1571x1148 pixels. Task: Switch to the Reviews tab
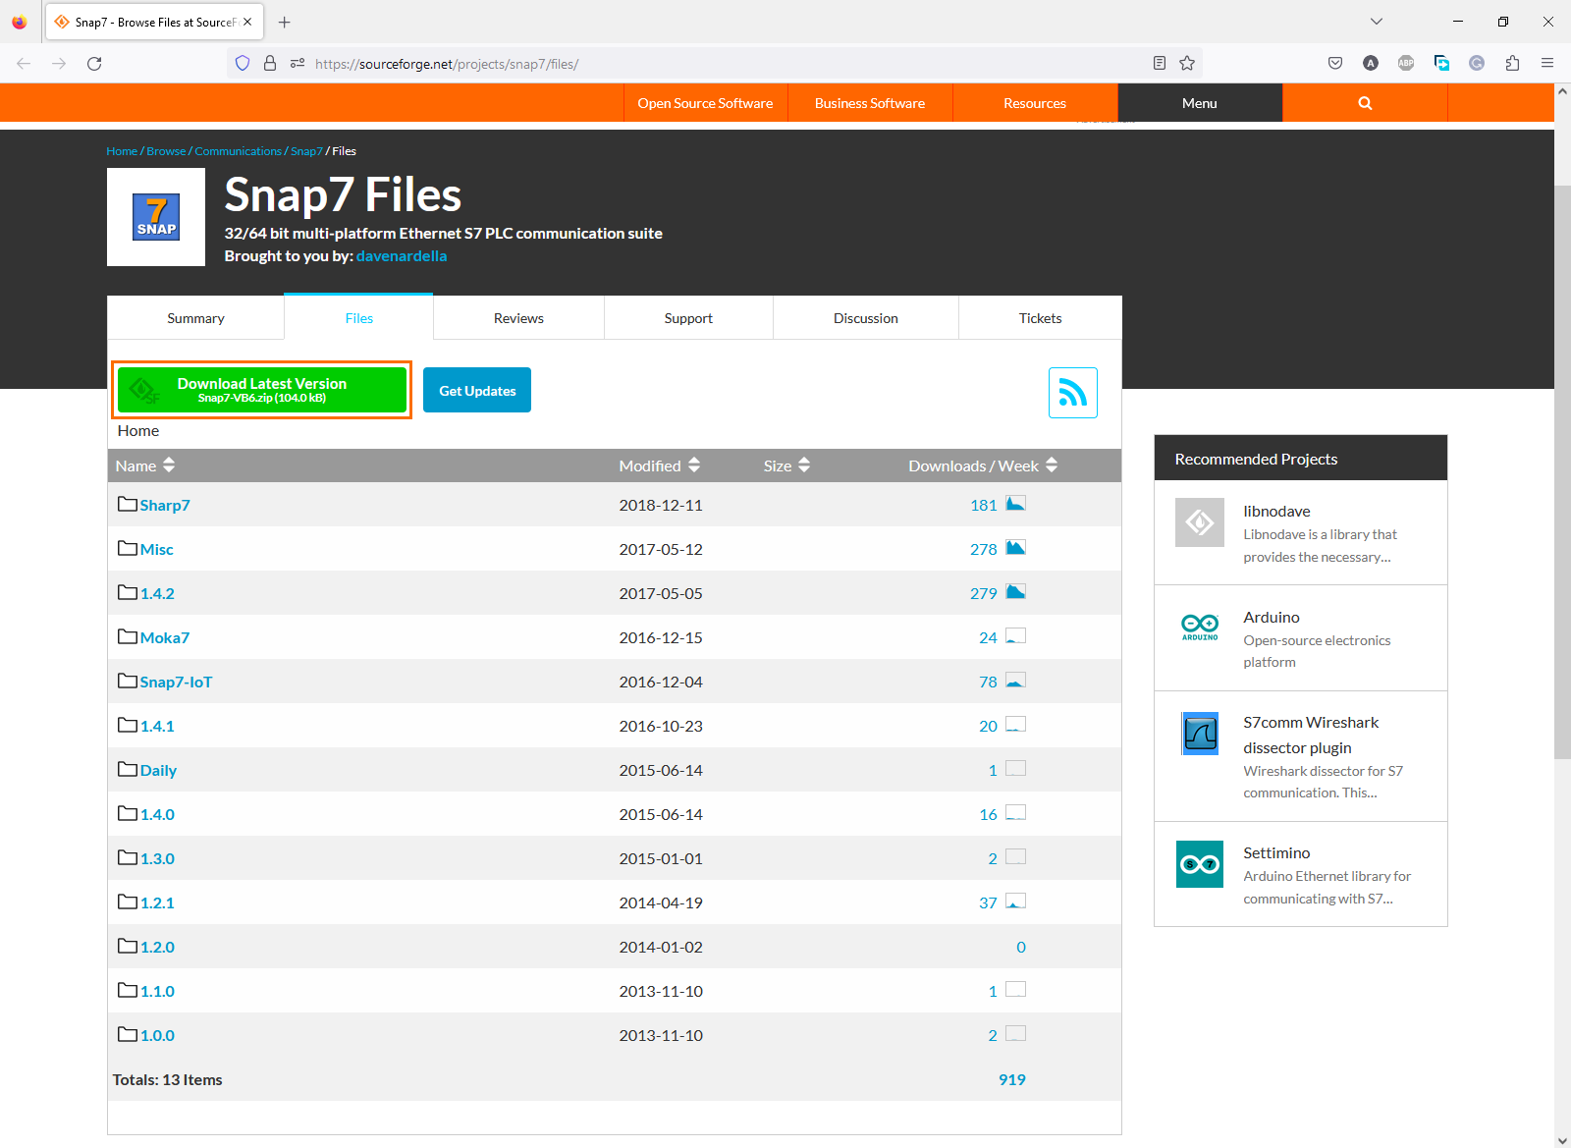[517, 317]
